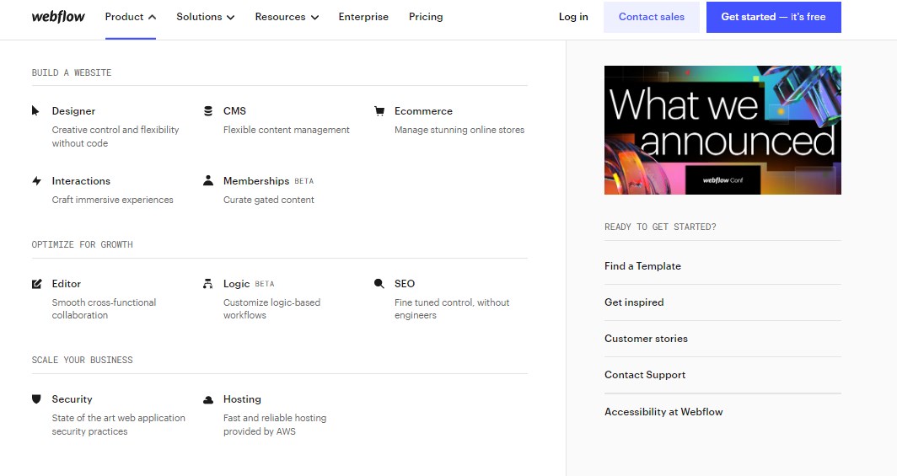Open the Enterprise nav item
Screen dimensions: 897x476
(x=363, y=17)
